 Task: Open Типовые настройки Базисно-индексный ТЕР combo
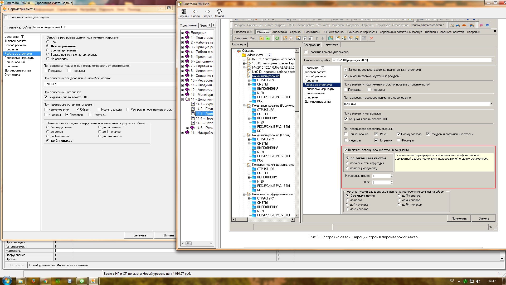point(104,27)
